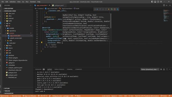This screenshot has width=172, height=97.
Task: Select the Output panel tab
Action: [49, 70]
